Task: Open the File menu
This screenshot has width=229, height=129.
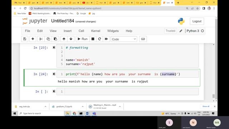Action: (28, 31)
